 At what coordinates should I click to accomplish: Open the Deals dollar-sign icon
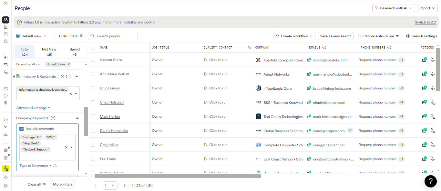[5, 103]
